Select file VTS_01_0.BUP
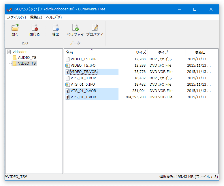This screenshot has height=186, width=224. [83, 78]
